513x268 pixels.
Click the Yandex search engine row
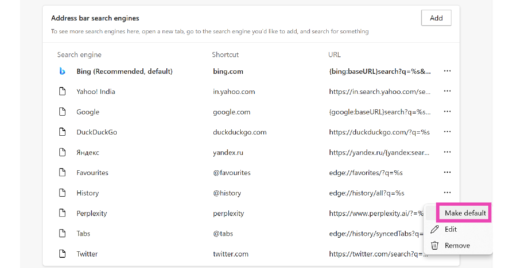88,152
